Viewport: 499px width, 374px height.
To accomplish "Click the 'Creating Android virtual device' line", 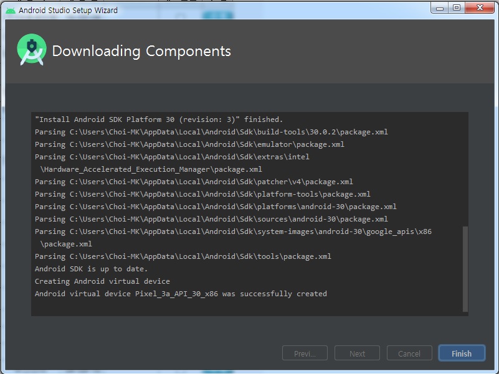I will tap(102, 281).
